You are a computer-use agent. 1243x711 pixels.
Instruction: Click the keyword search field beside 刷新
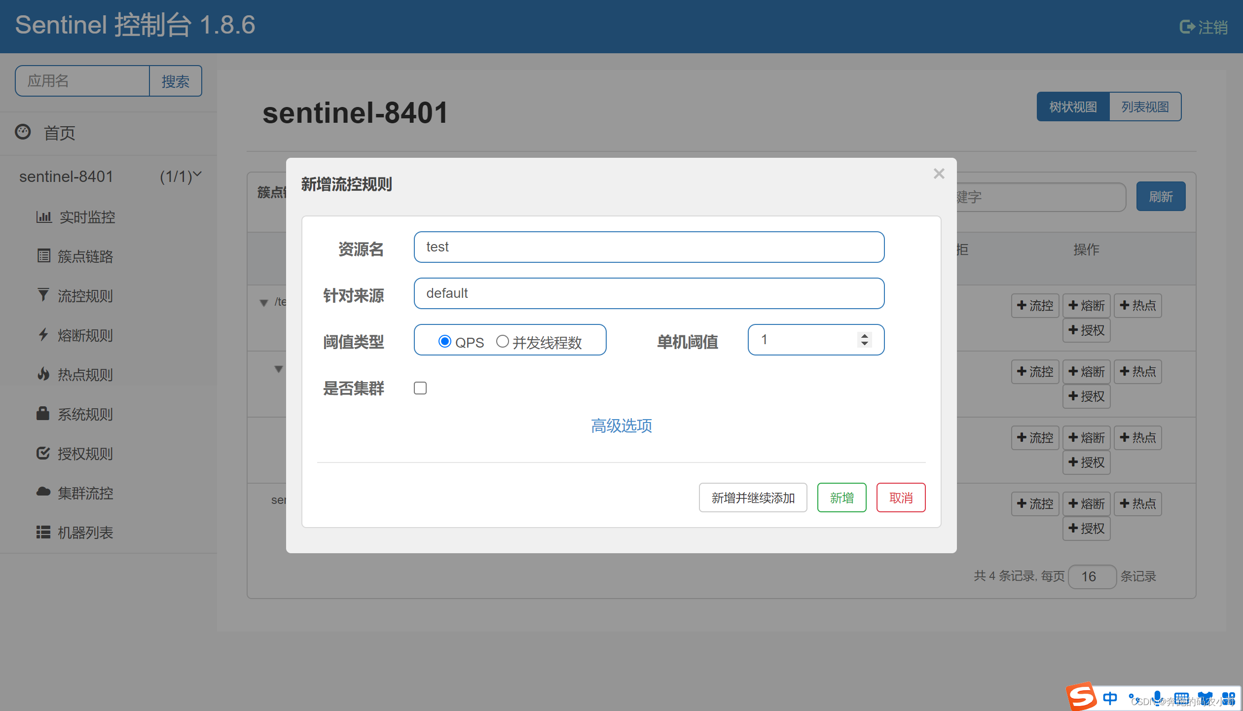pos(1041,197)
